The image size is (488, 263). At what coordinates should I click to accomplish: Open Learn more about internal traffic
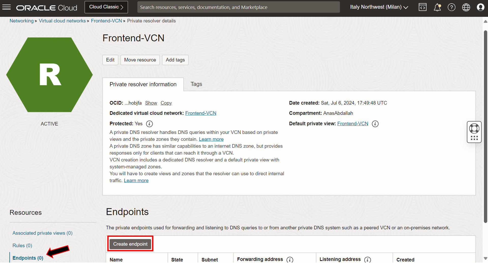pos(136,180)
